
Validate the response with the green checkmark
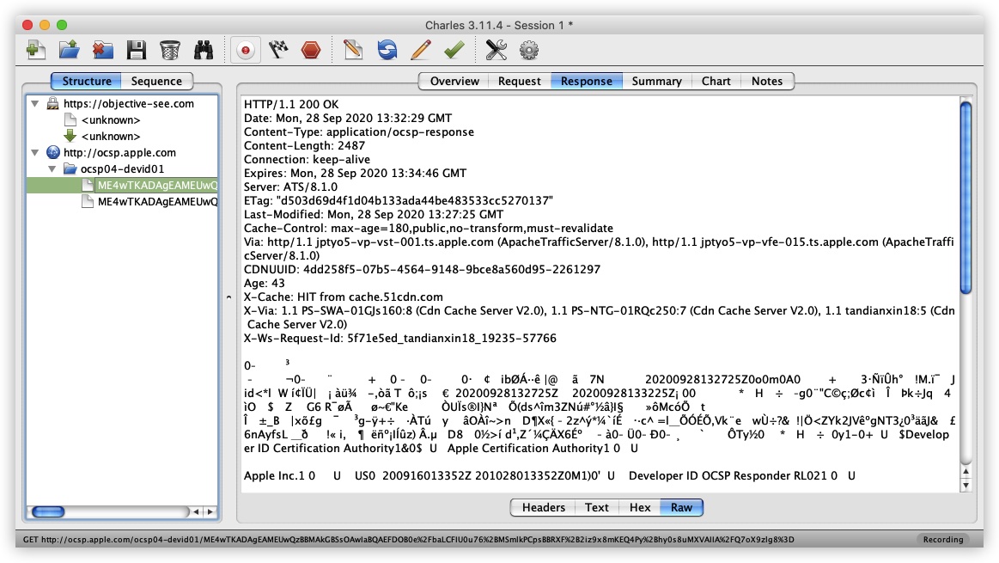[454, 50]
